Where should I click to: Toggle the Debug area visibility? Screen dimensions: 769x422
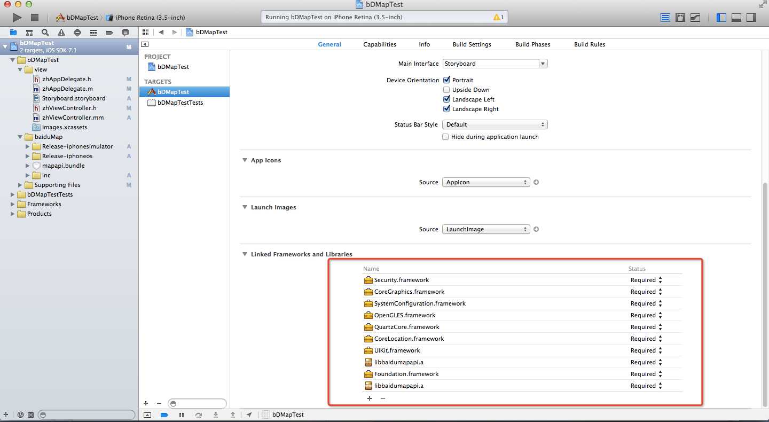736,18
